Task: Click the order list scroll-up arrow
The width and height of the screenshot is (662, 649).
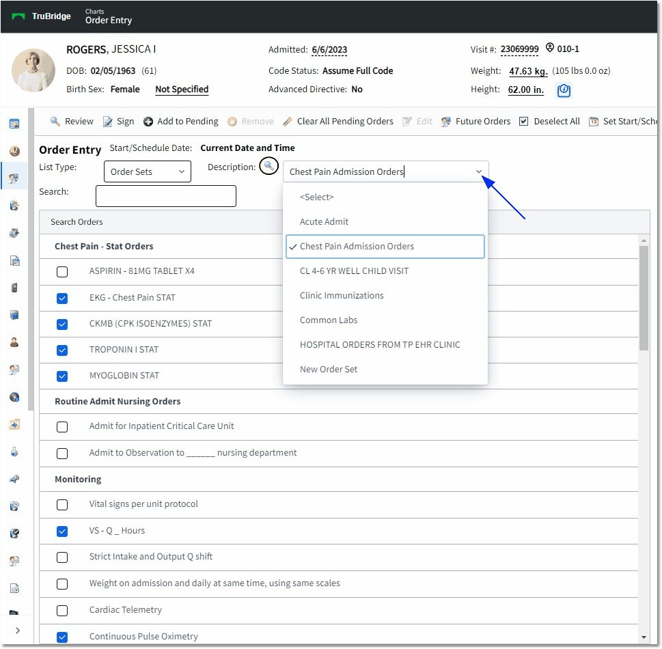Action: 644,240
